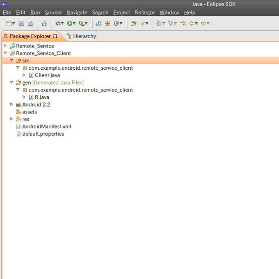The image size is (279, 279).
Task: Click the Previous Annotation toolbar icon
Action: tap(171, 23)
